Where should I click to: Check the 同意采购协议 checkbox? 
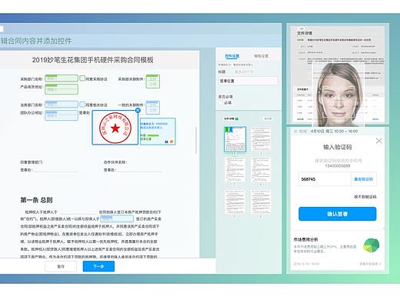tap(82, 78)
